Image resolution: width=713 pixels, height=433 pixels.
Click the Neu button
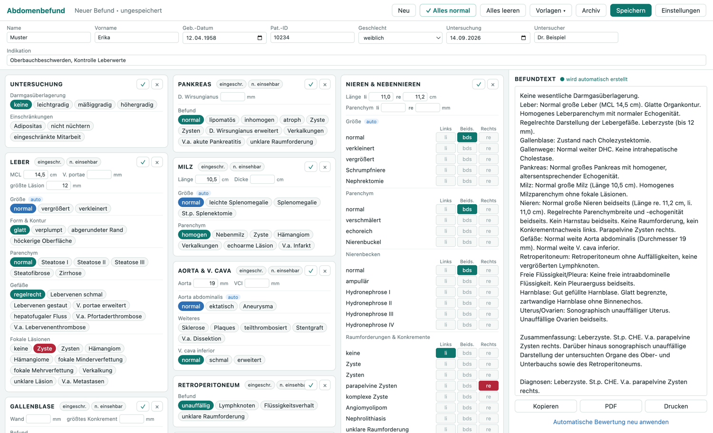404,10
